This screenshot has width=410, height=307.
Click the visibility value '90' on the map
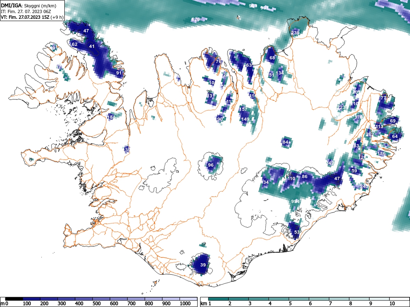click(220, 119)
